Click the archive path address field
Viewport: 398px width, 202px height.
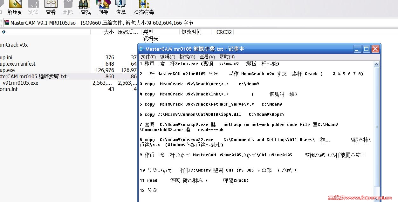coord(200,23)
